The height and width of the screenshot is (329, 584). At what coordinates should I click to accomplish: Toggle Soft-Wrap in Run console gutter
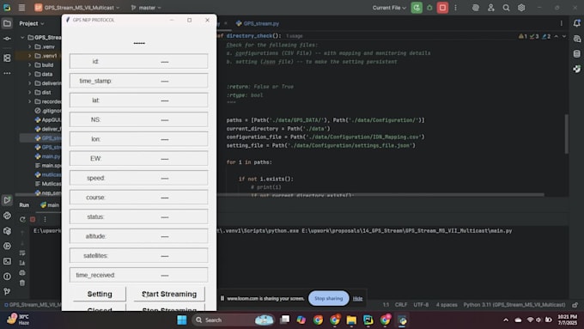click(x=22, y=253)
